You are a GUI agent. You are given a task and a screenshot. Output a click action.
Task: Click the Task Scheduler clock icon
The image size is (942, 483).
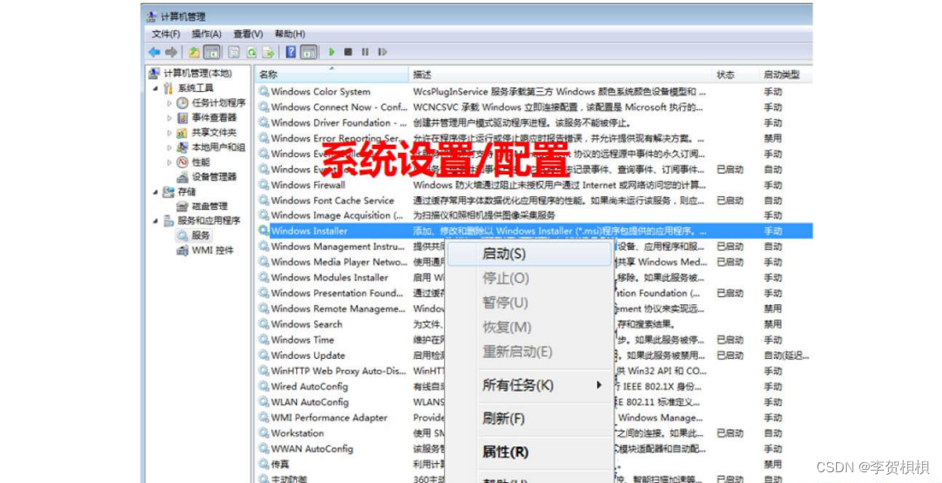183,103
